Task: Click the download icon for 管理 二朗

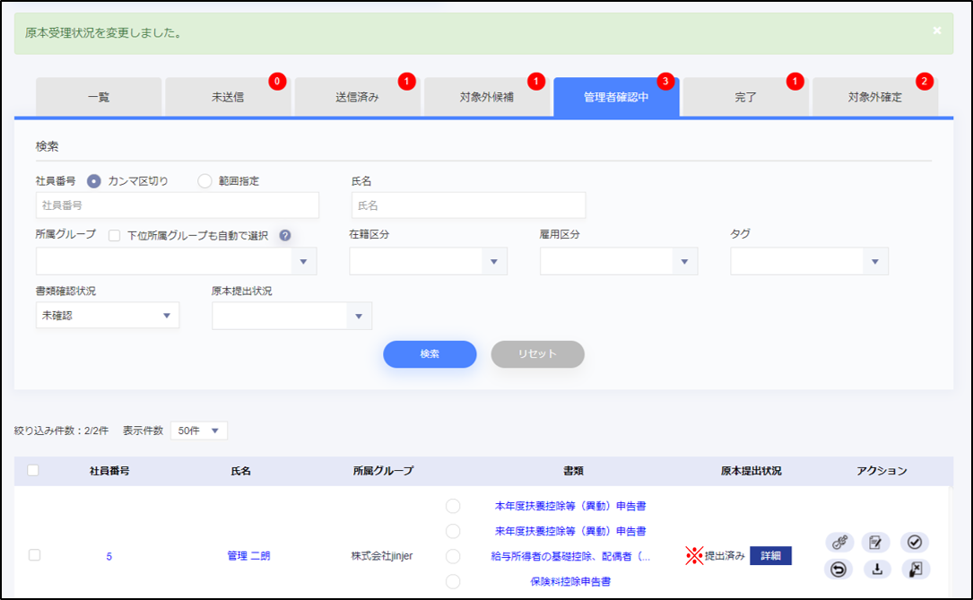Action: (x=877, y=569)
